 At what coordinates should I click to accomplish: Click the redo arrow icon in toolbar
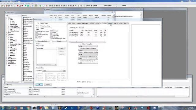click(x=14, y=5)
